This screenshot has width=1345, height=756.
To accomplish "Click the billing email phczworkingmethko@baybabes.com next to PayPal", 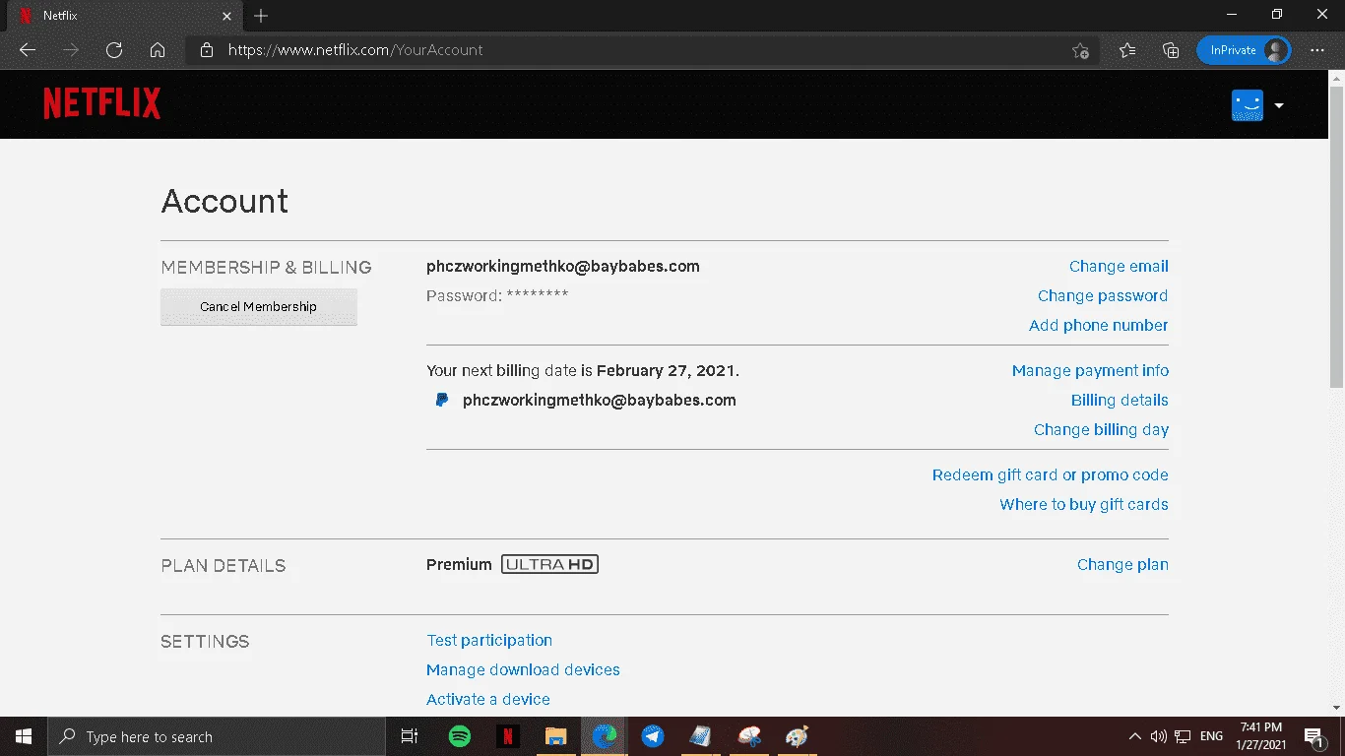I will click(x=600, y=400).
